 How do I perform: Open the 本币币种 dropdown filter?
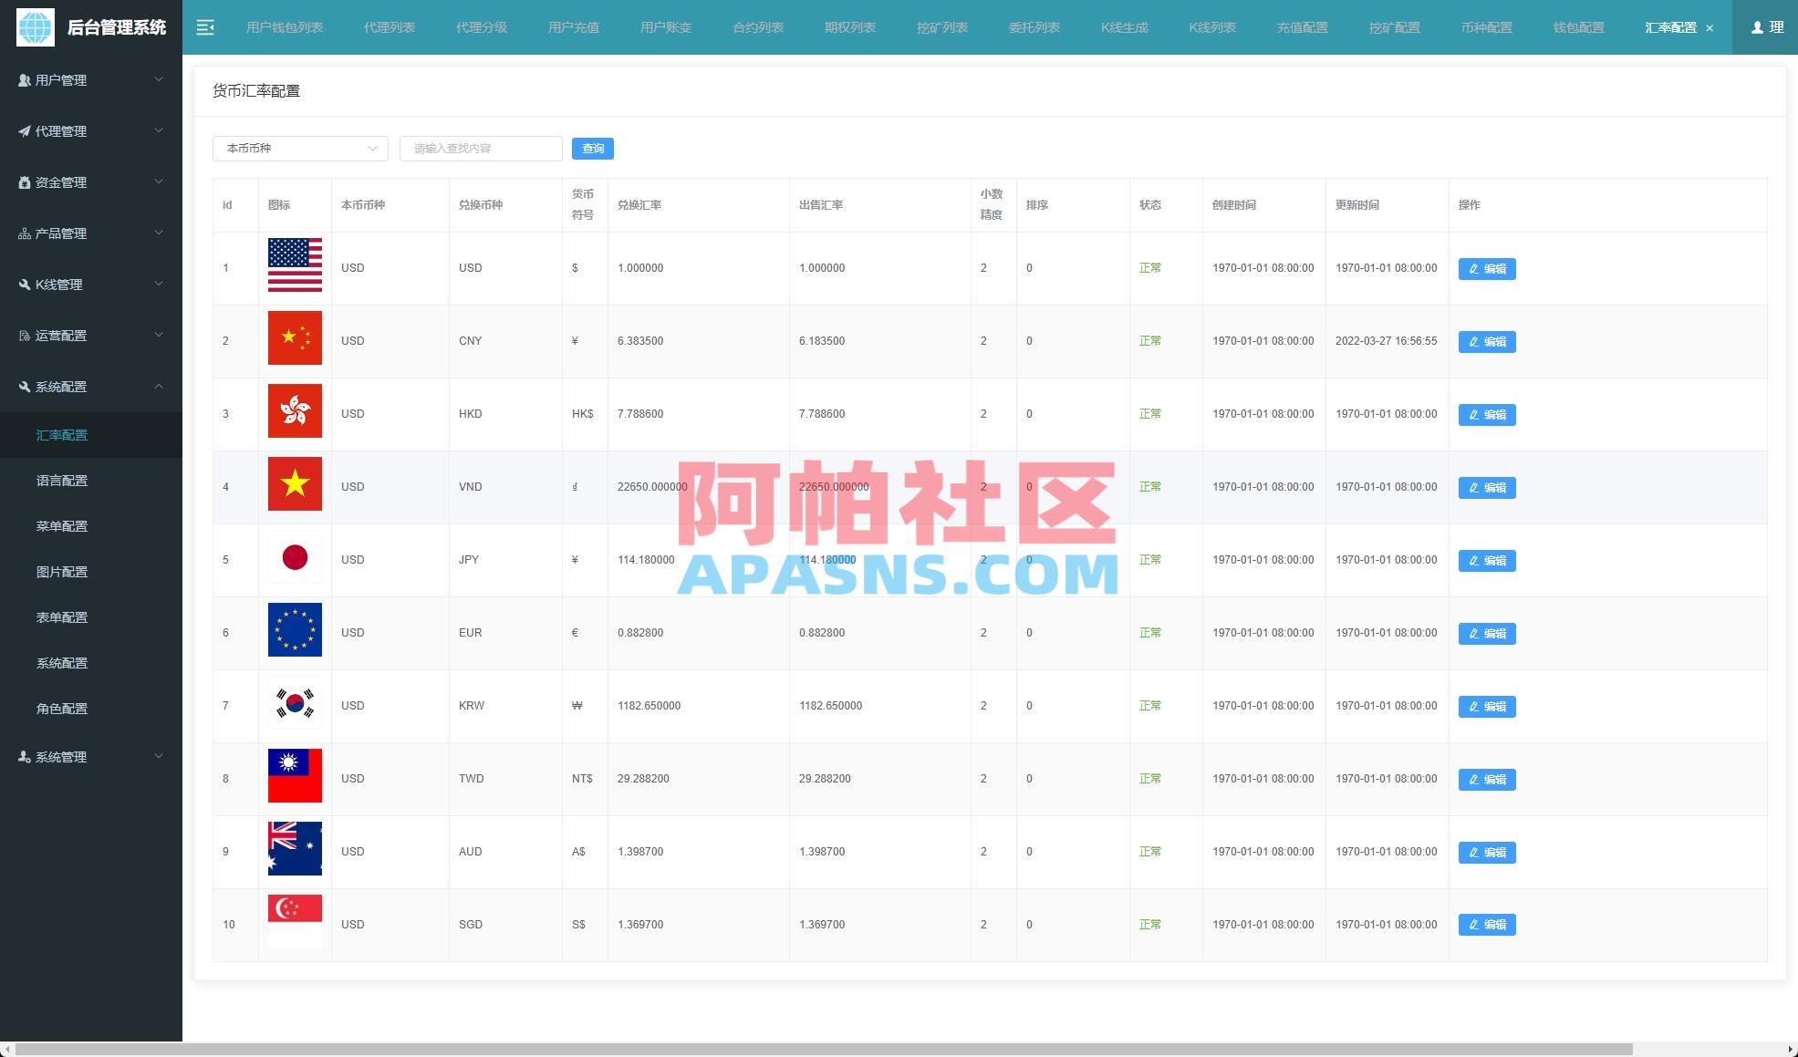click(x=300, y=149)
